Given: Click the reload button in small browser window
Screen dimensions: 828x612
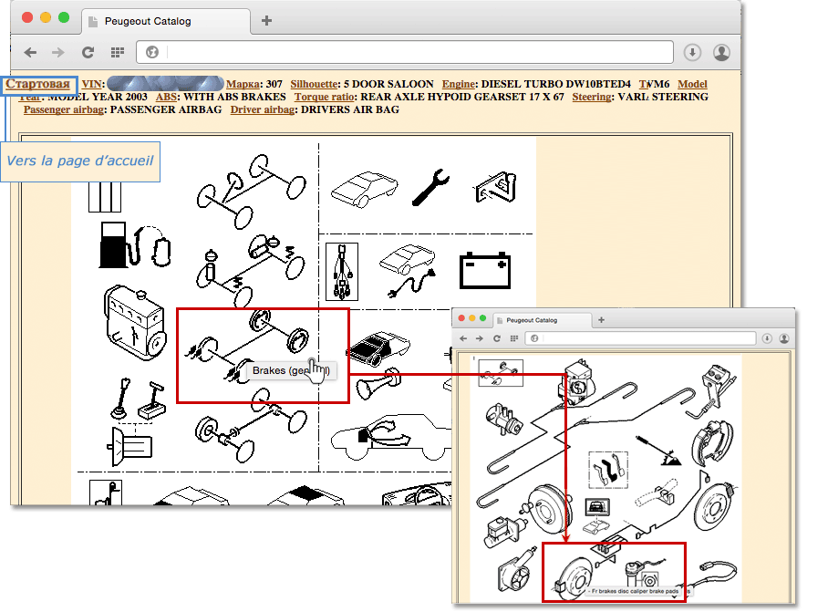Looking at the screenshot, I should 496,338.
